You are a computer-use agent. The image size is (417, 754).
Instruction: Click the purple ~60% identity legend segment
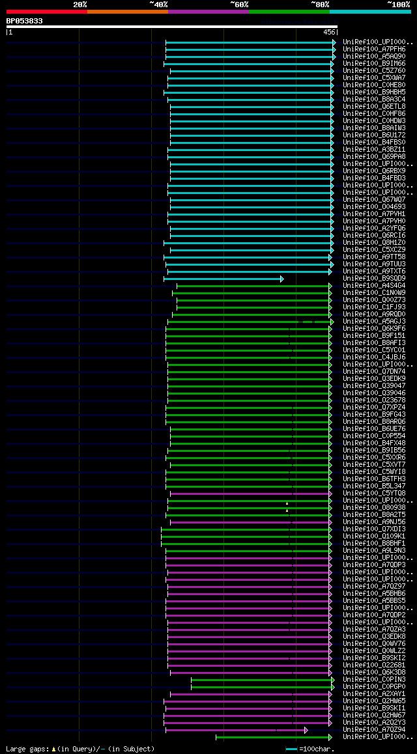[208, 11]
